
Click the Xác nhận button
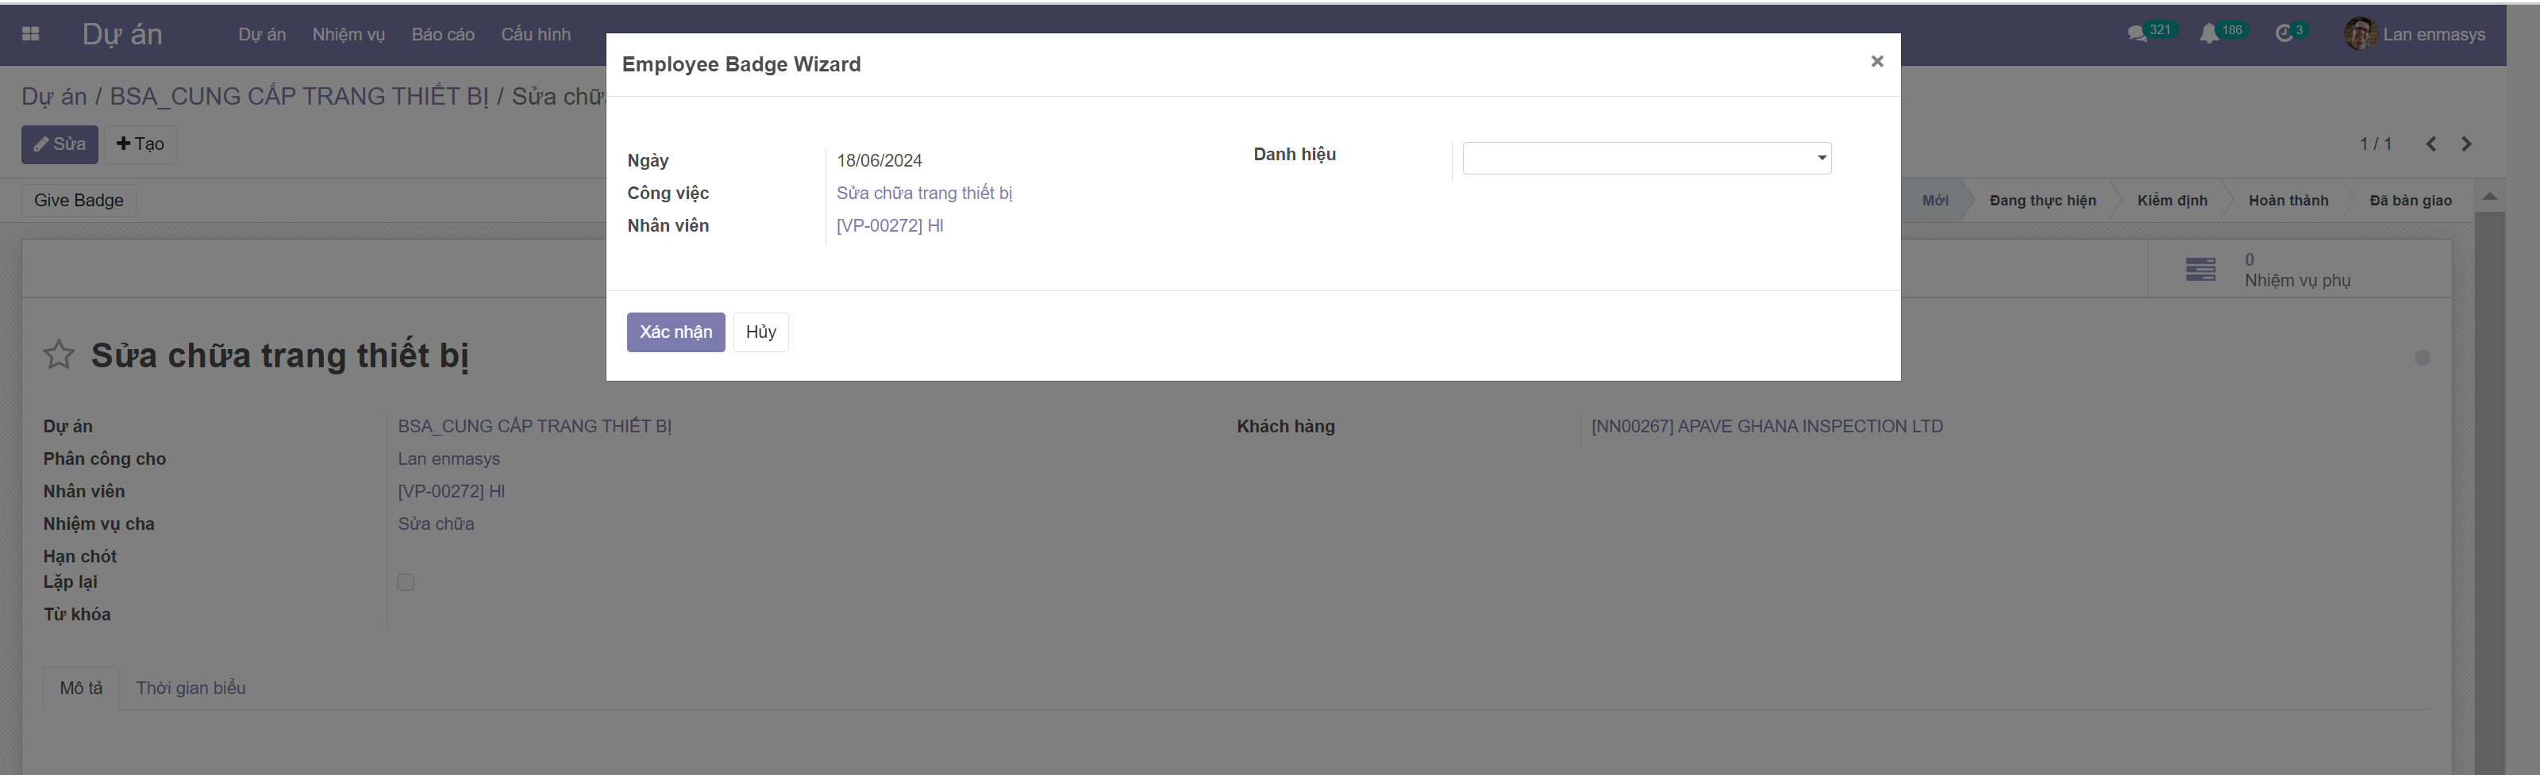pyautogui.click(x=675, y=332)
